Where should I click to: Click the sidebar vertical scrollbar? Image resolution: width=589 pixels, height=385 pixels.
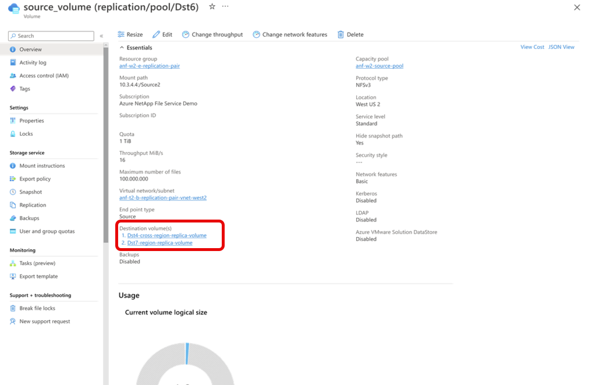click(106, 145)
